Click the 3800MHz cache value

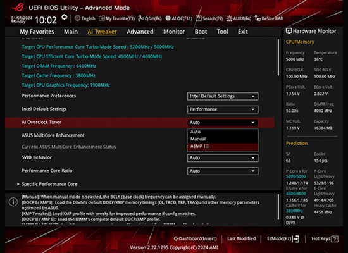click(x=294, y=211)
